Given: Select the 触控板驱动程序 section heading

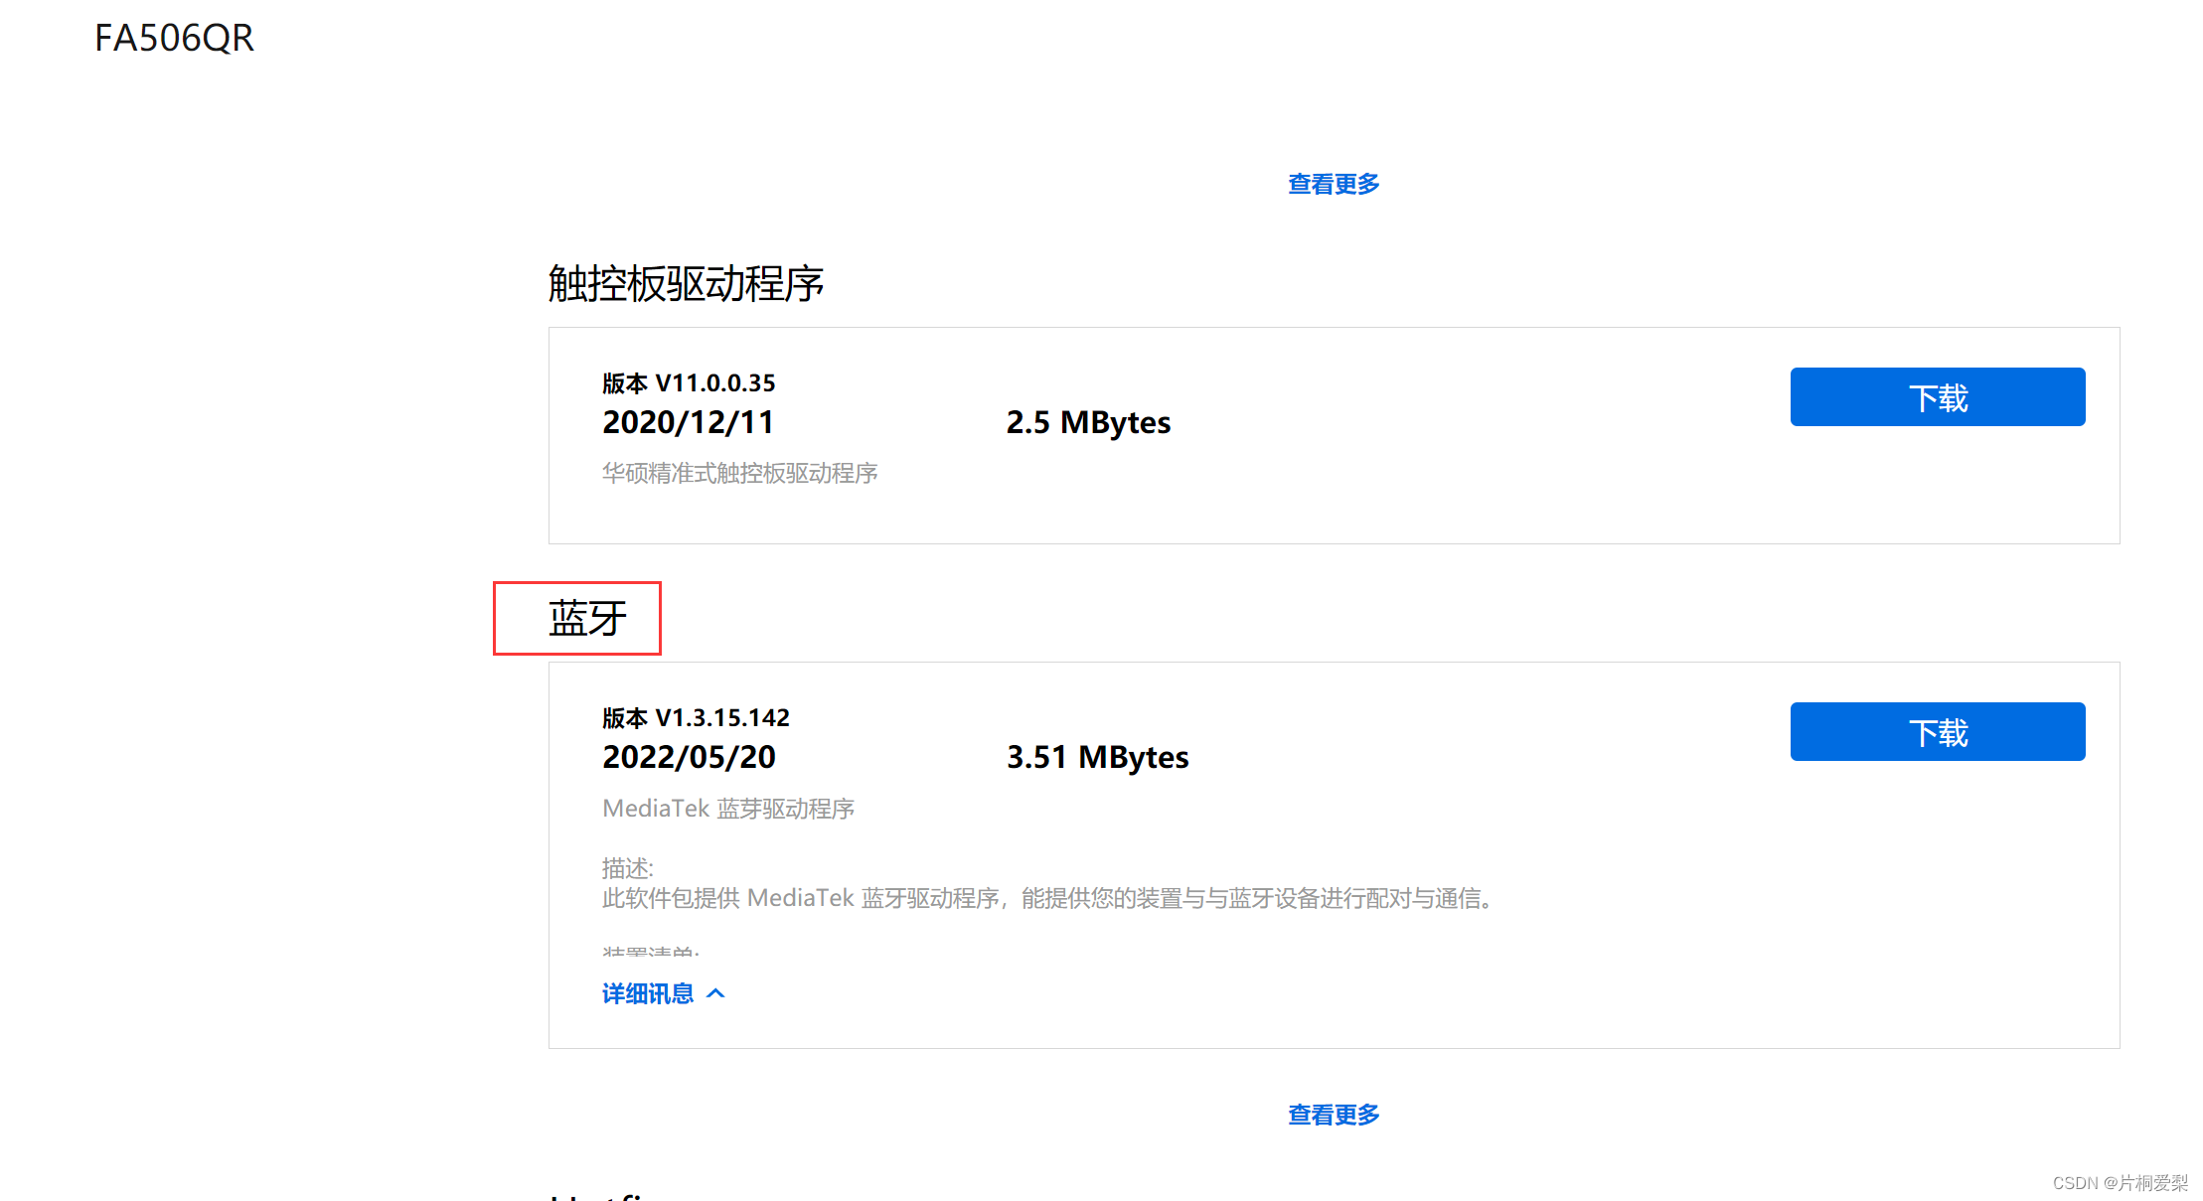Looking at the screenshot, I should tap(686, 284).
